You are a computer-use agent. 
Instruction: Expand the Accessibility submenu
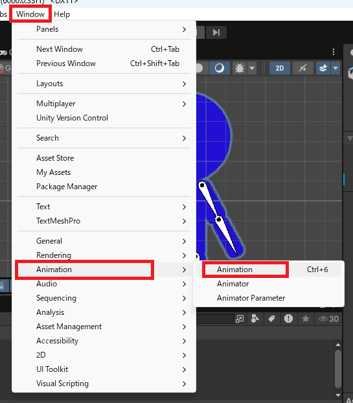[x=104, y=341]
